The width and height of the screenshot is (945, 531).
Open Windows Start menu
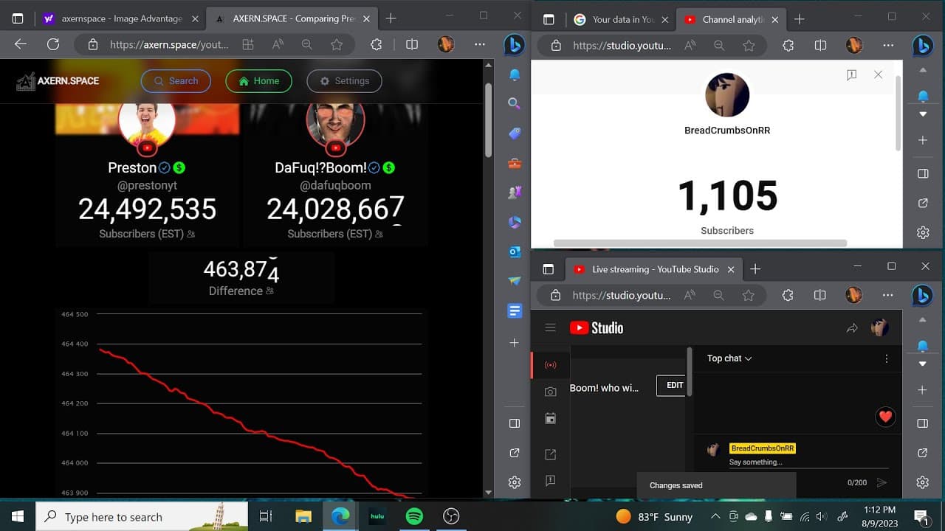pyautogui.click(x=17, y=516)
